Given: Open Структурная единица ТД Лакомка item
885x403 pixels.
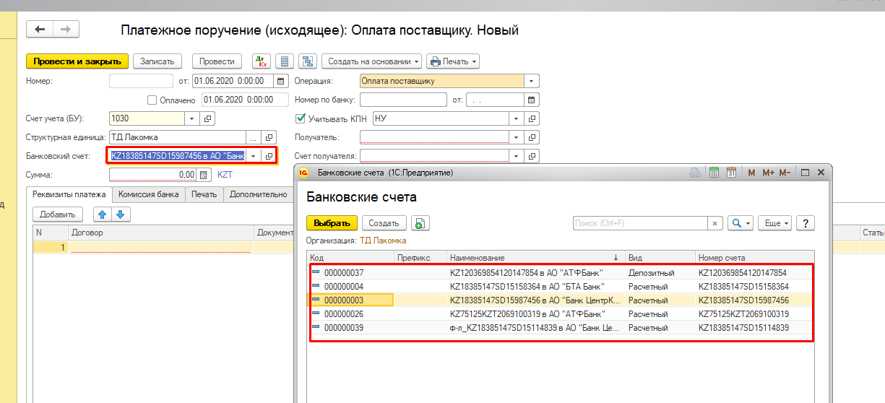Looking at the screenshot, I should click(x=269, y=137).
